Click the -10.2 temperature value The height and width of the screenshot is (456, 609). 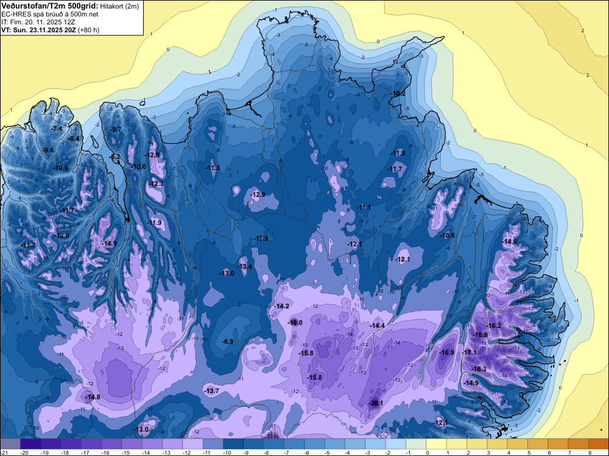398,93
